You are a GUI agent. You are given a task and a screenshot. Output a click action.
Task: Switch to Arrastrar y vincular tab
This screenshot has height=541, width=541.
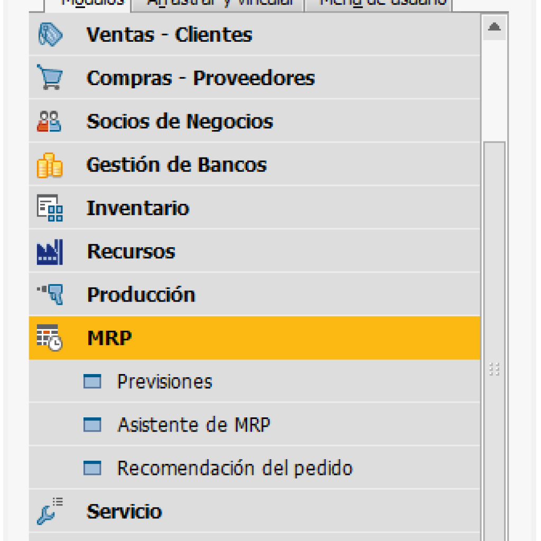[218, 5]
